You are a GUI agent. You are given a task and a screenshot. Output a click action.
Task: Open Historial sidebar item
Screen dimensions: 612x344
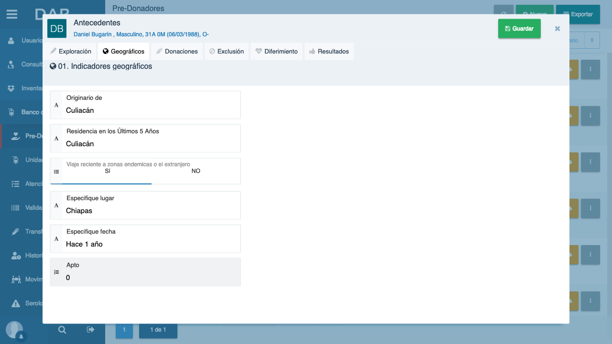point(22,256)
